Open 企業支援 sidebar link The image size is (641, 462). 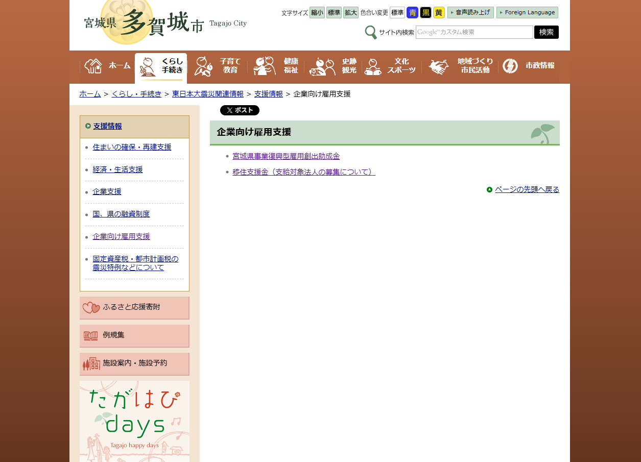[x=107, y=191]
